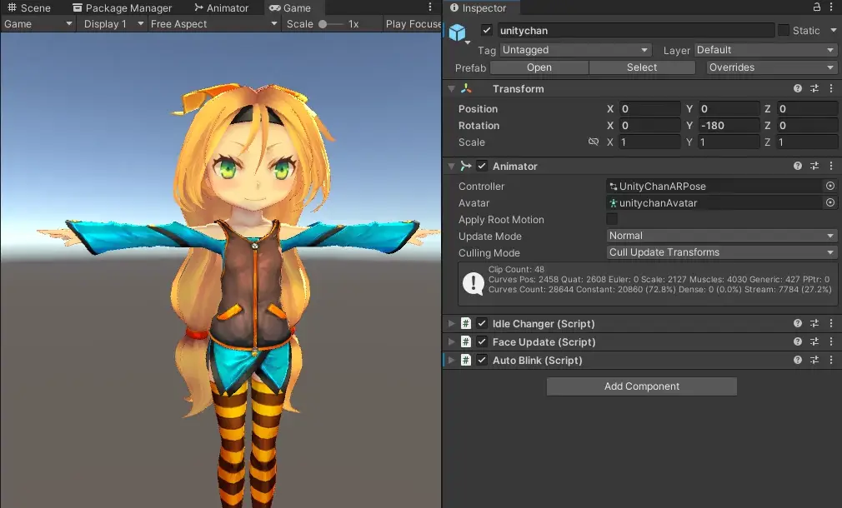The width and height of the screenshot is (842, 508).
Task: Expand the Auto Blink script foldout
Action: pos(451,360)
